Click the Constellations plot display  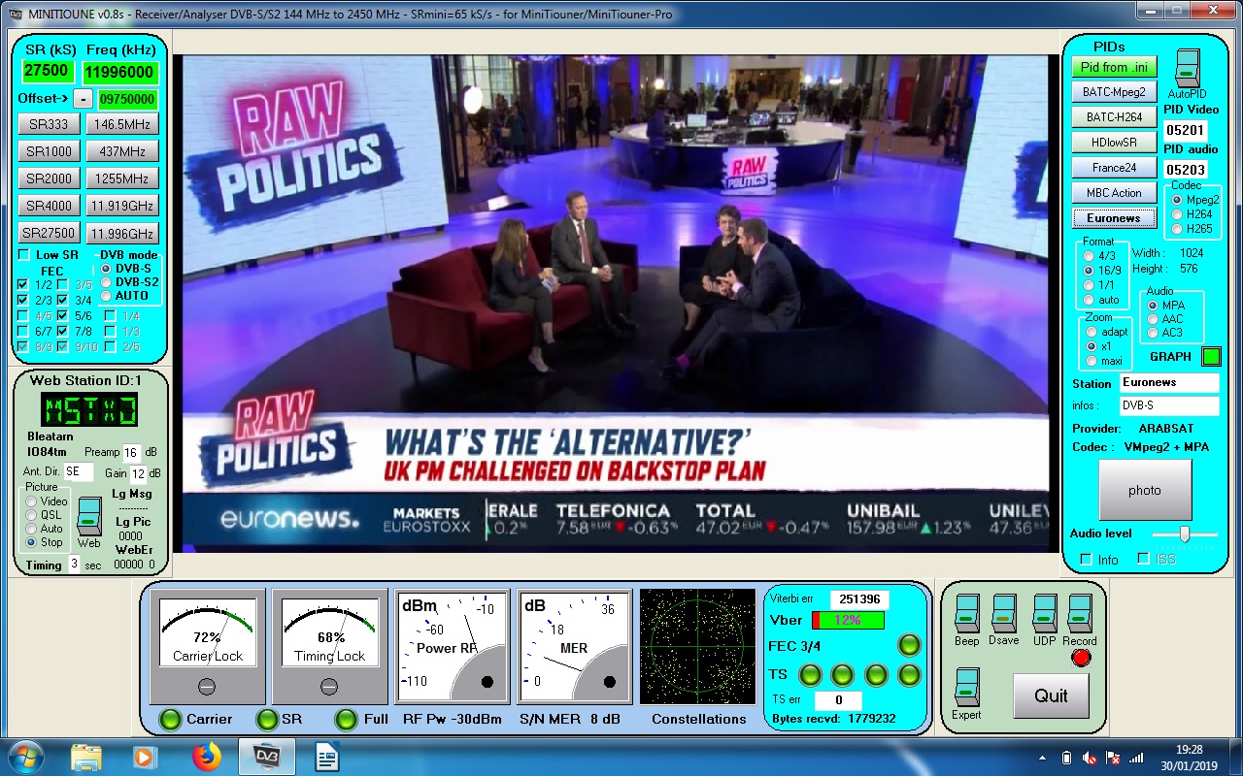[x=697, y=647]
